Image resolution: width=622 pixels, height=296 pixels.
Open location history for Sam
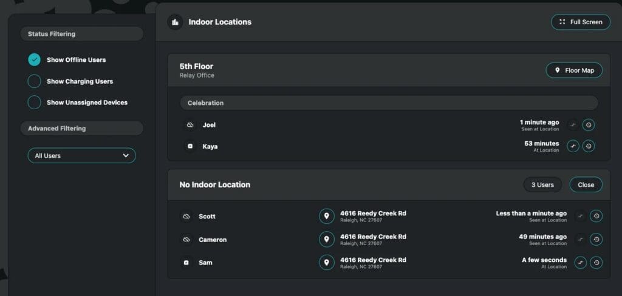pos(596,262)
